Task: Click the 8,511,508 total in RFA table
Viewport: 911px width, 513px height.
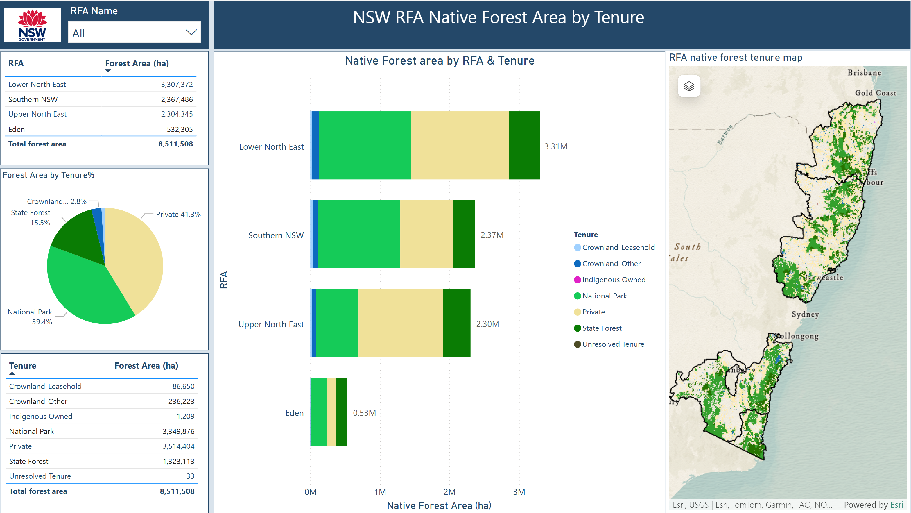Action: coord(175,144)
